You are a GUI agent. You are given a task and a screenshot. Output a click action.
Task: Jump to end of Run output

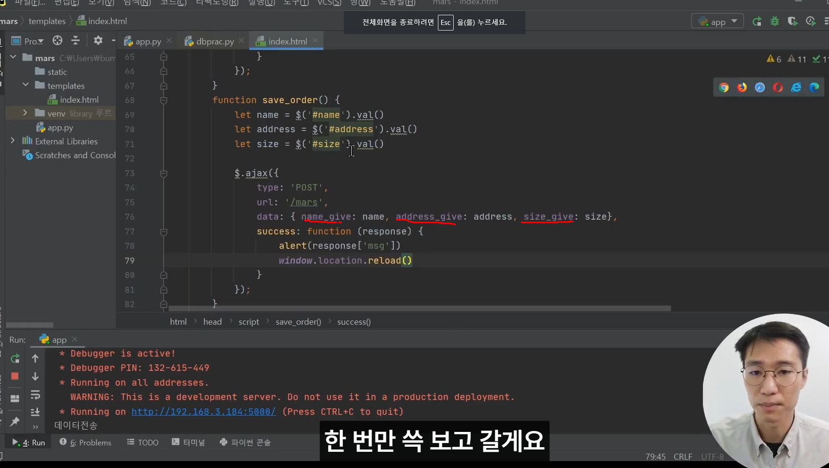click(35, 412)
